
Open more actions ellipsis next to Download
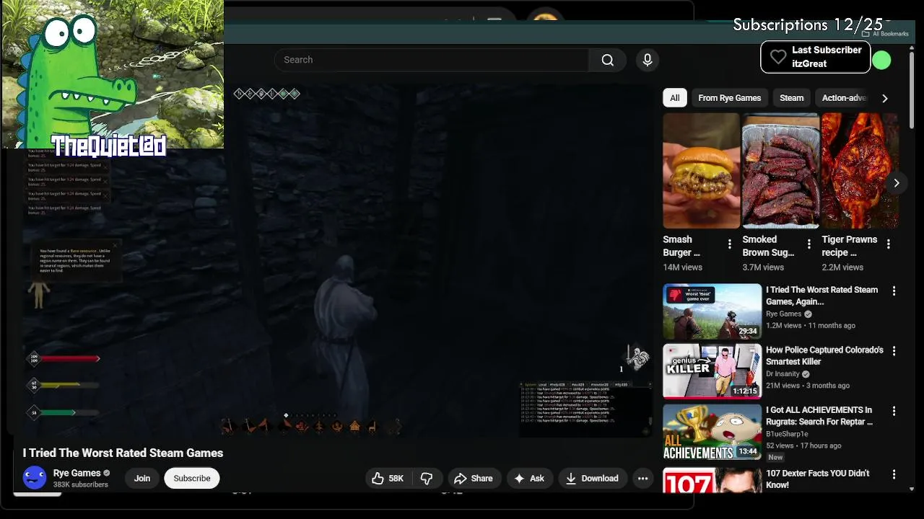(642, 478)
